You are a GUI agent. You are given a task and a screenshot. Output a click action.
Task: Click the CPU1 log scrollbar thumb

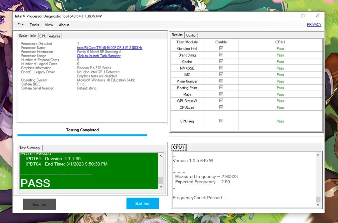(318, 199)
